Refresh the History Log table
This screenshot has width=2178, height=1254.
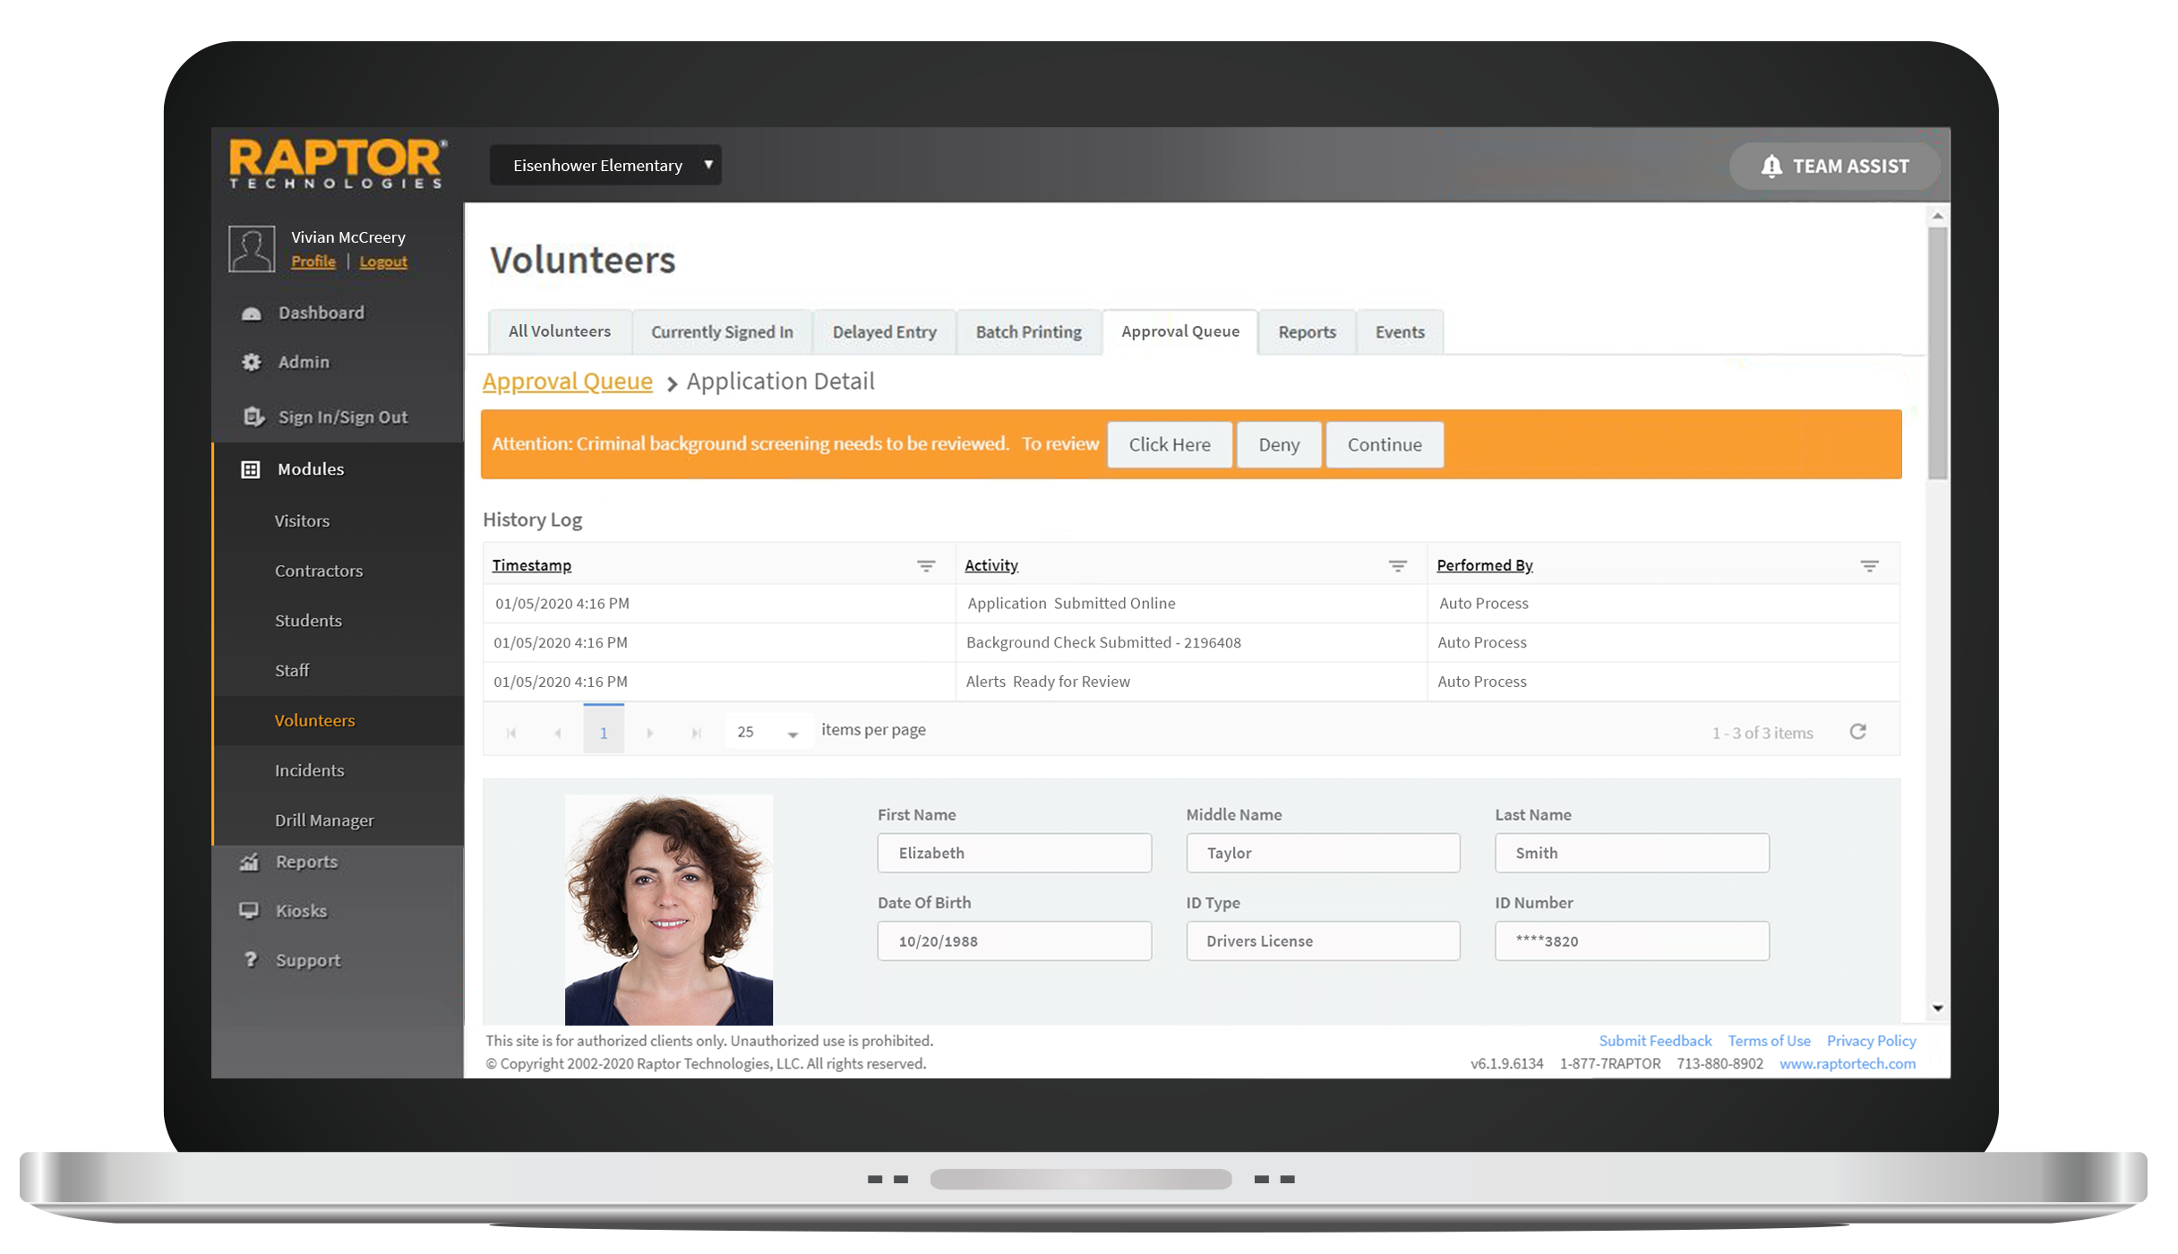[x=1858, y=732]
